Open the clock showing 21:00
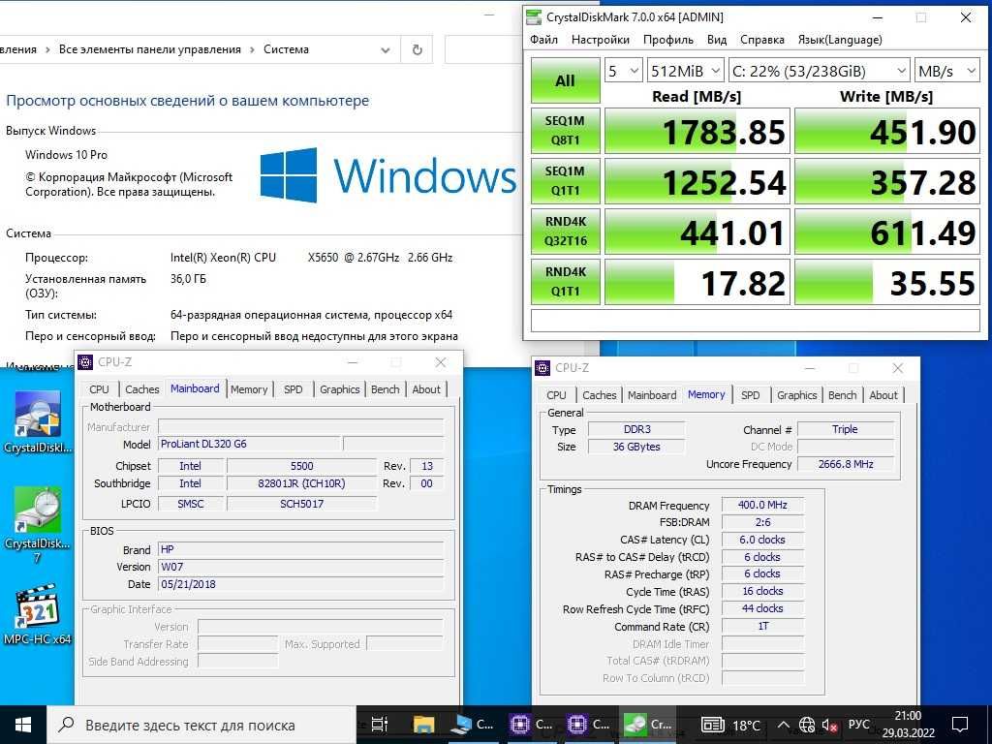The height and width of the screenshot is (744, 992). [x=908, y=725]
